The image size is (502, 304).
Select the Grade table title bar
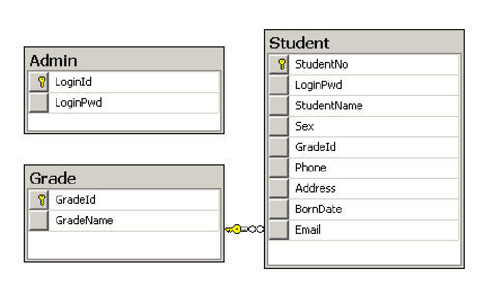(124, 178)
